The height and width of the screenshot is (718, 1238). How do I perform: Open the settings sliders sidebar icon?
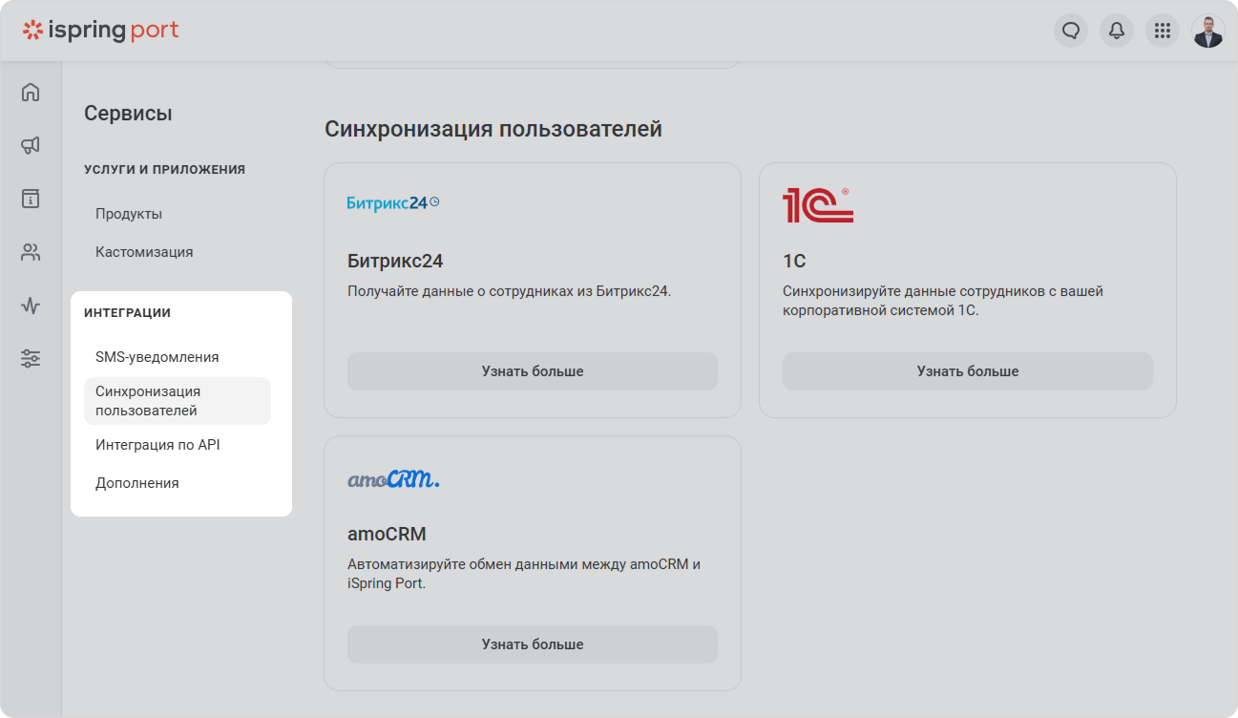click(31, 359)
